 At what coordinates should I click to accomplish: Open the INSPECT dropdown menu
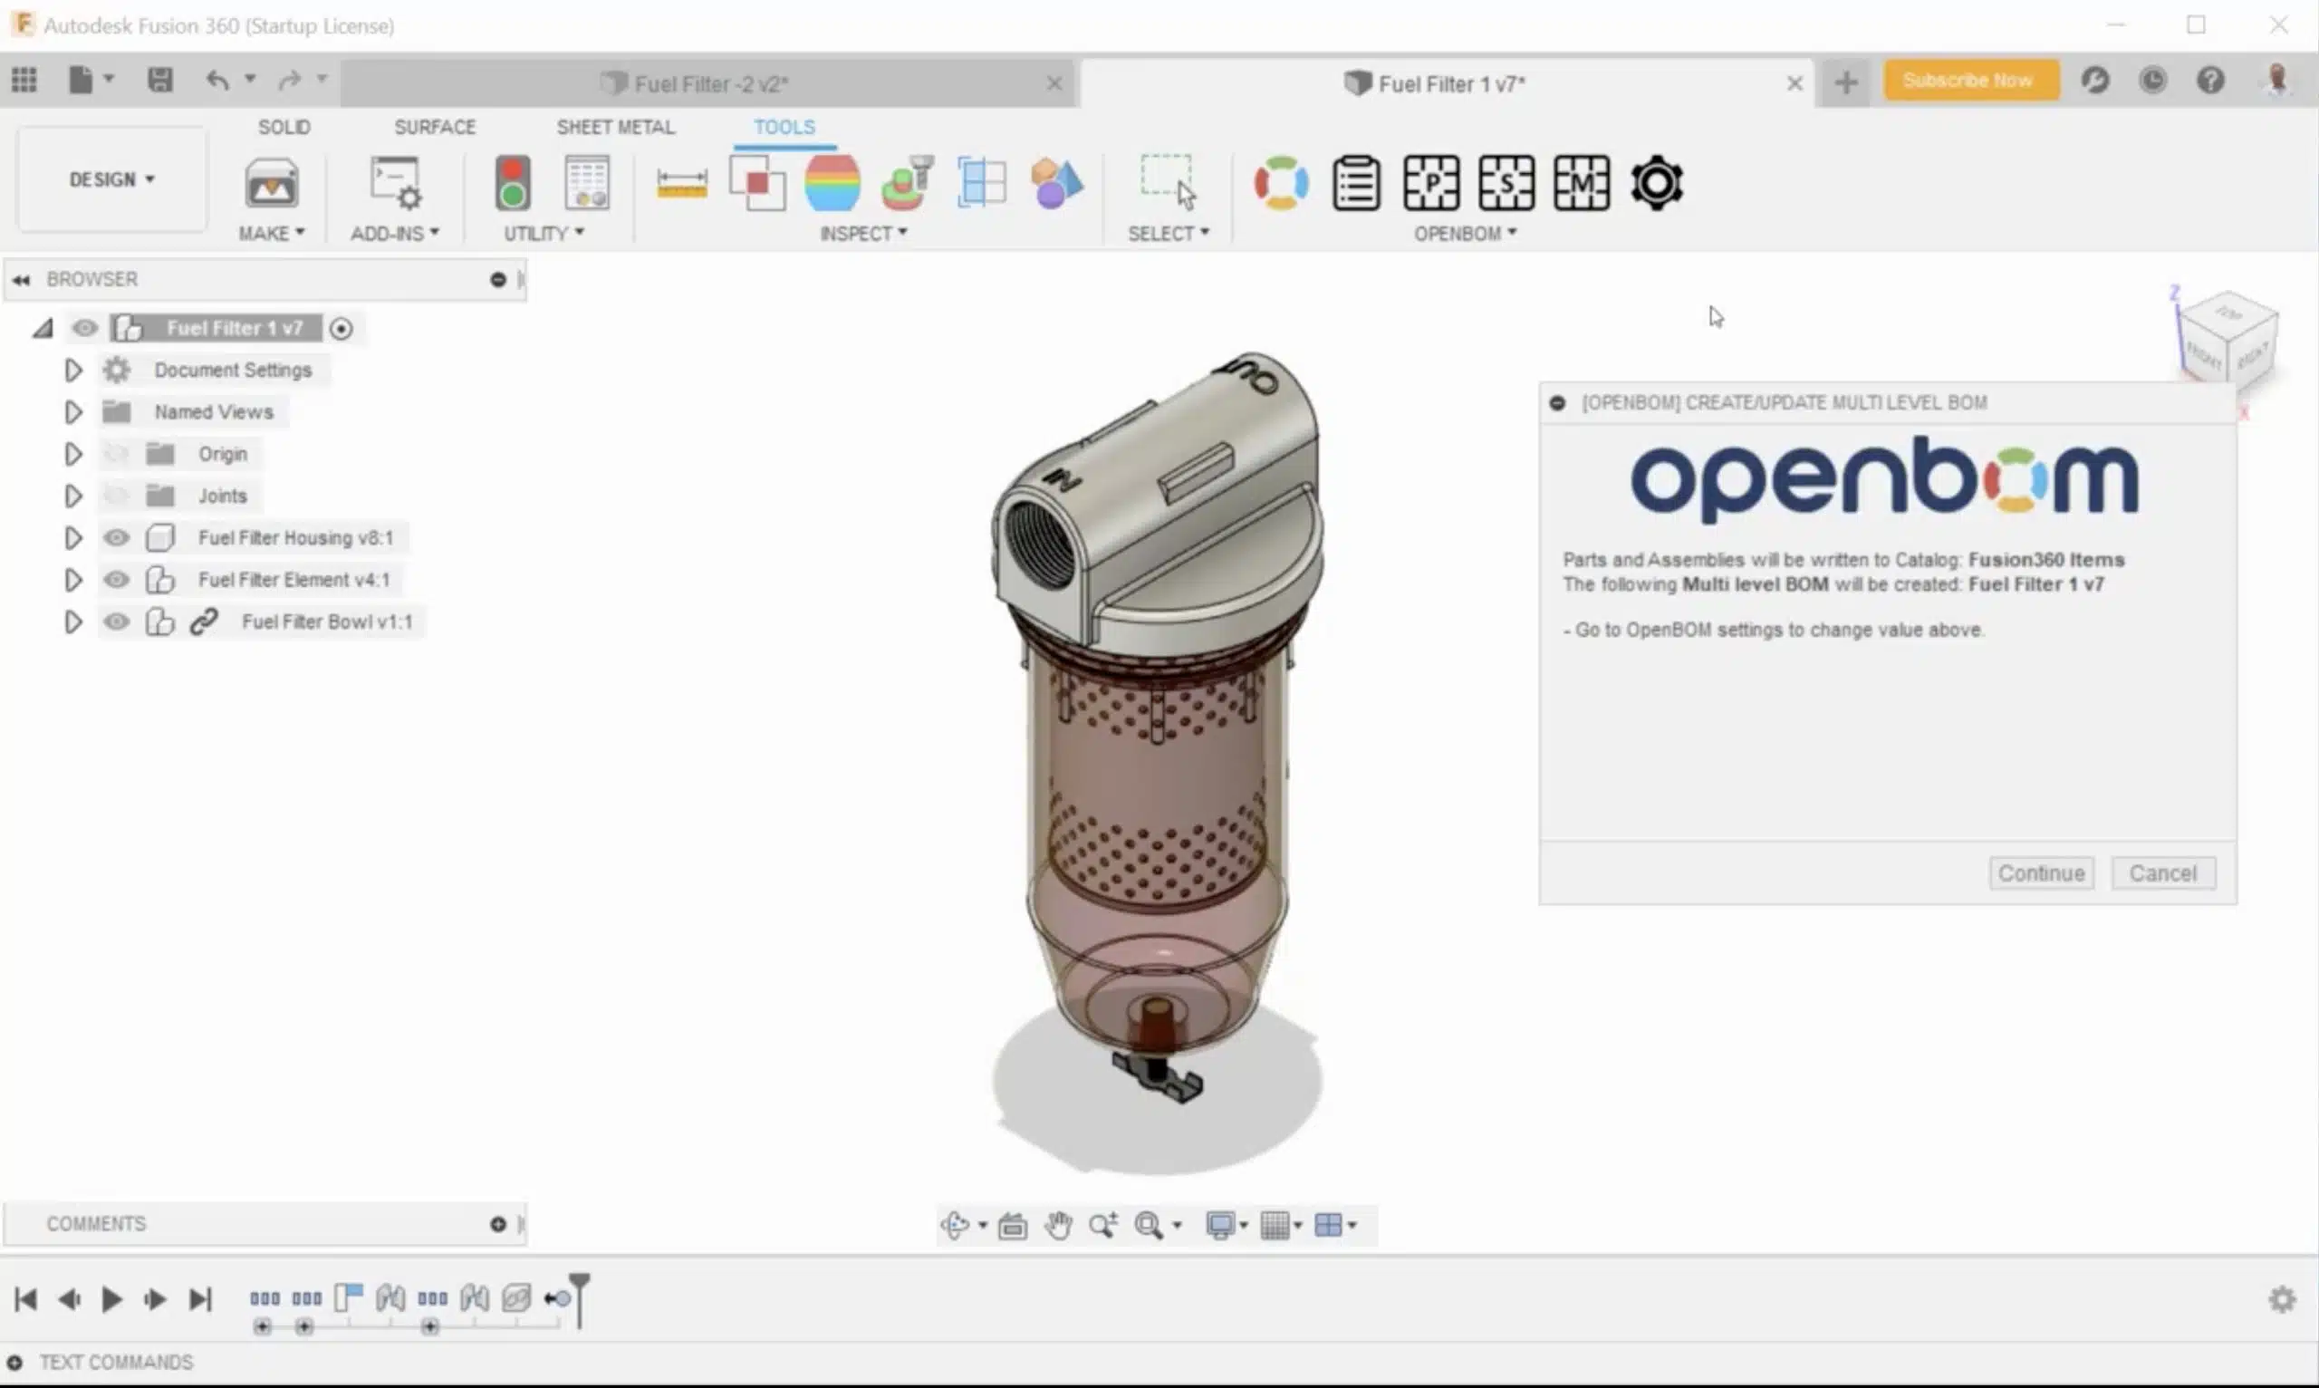(x=863, y=233)
